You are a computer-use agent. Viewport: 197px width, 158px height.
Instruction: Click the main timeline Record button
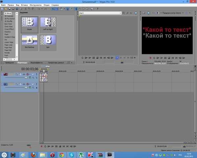coord(41,146)
